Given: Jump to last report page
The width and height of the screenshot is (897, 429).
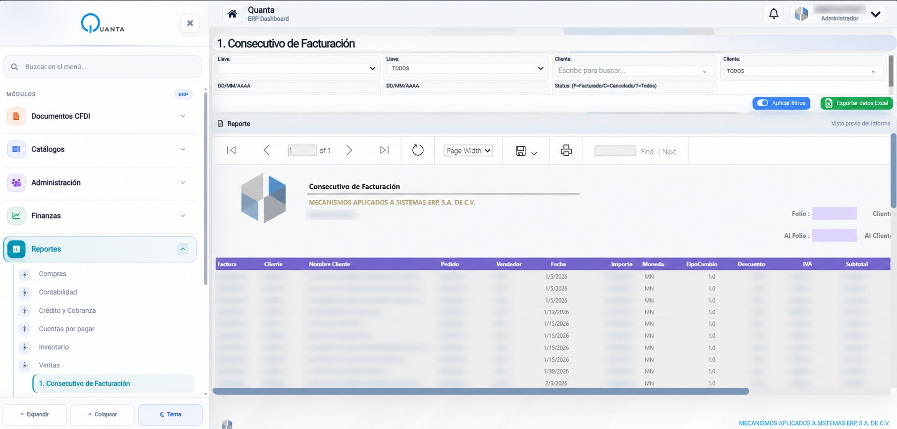Looking at the screenshot, I should click(384, 150).
